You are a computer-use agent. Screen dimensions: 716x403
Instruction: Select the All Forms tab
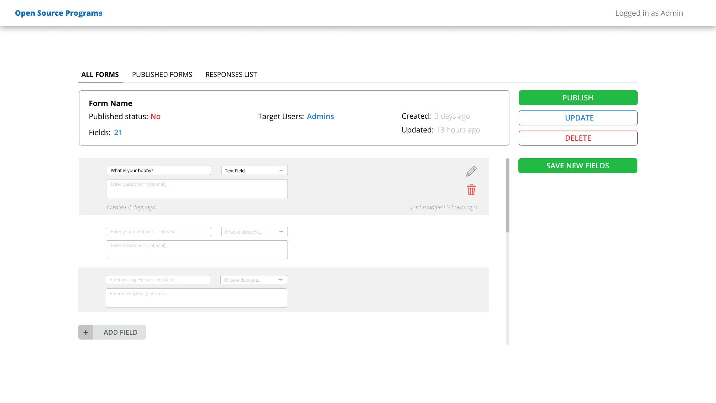[x=100, y=75]
